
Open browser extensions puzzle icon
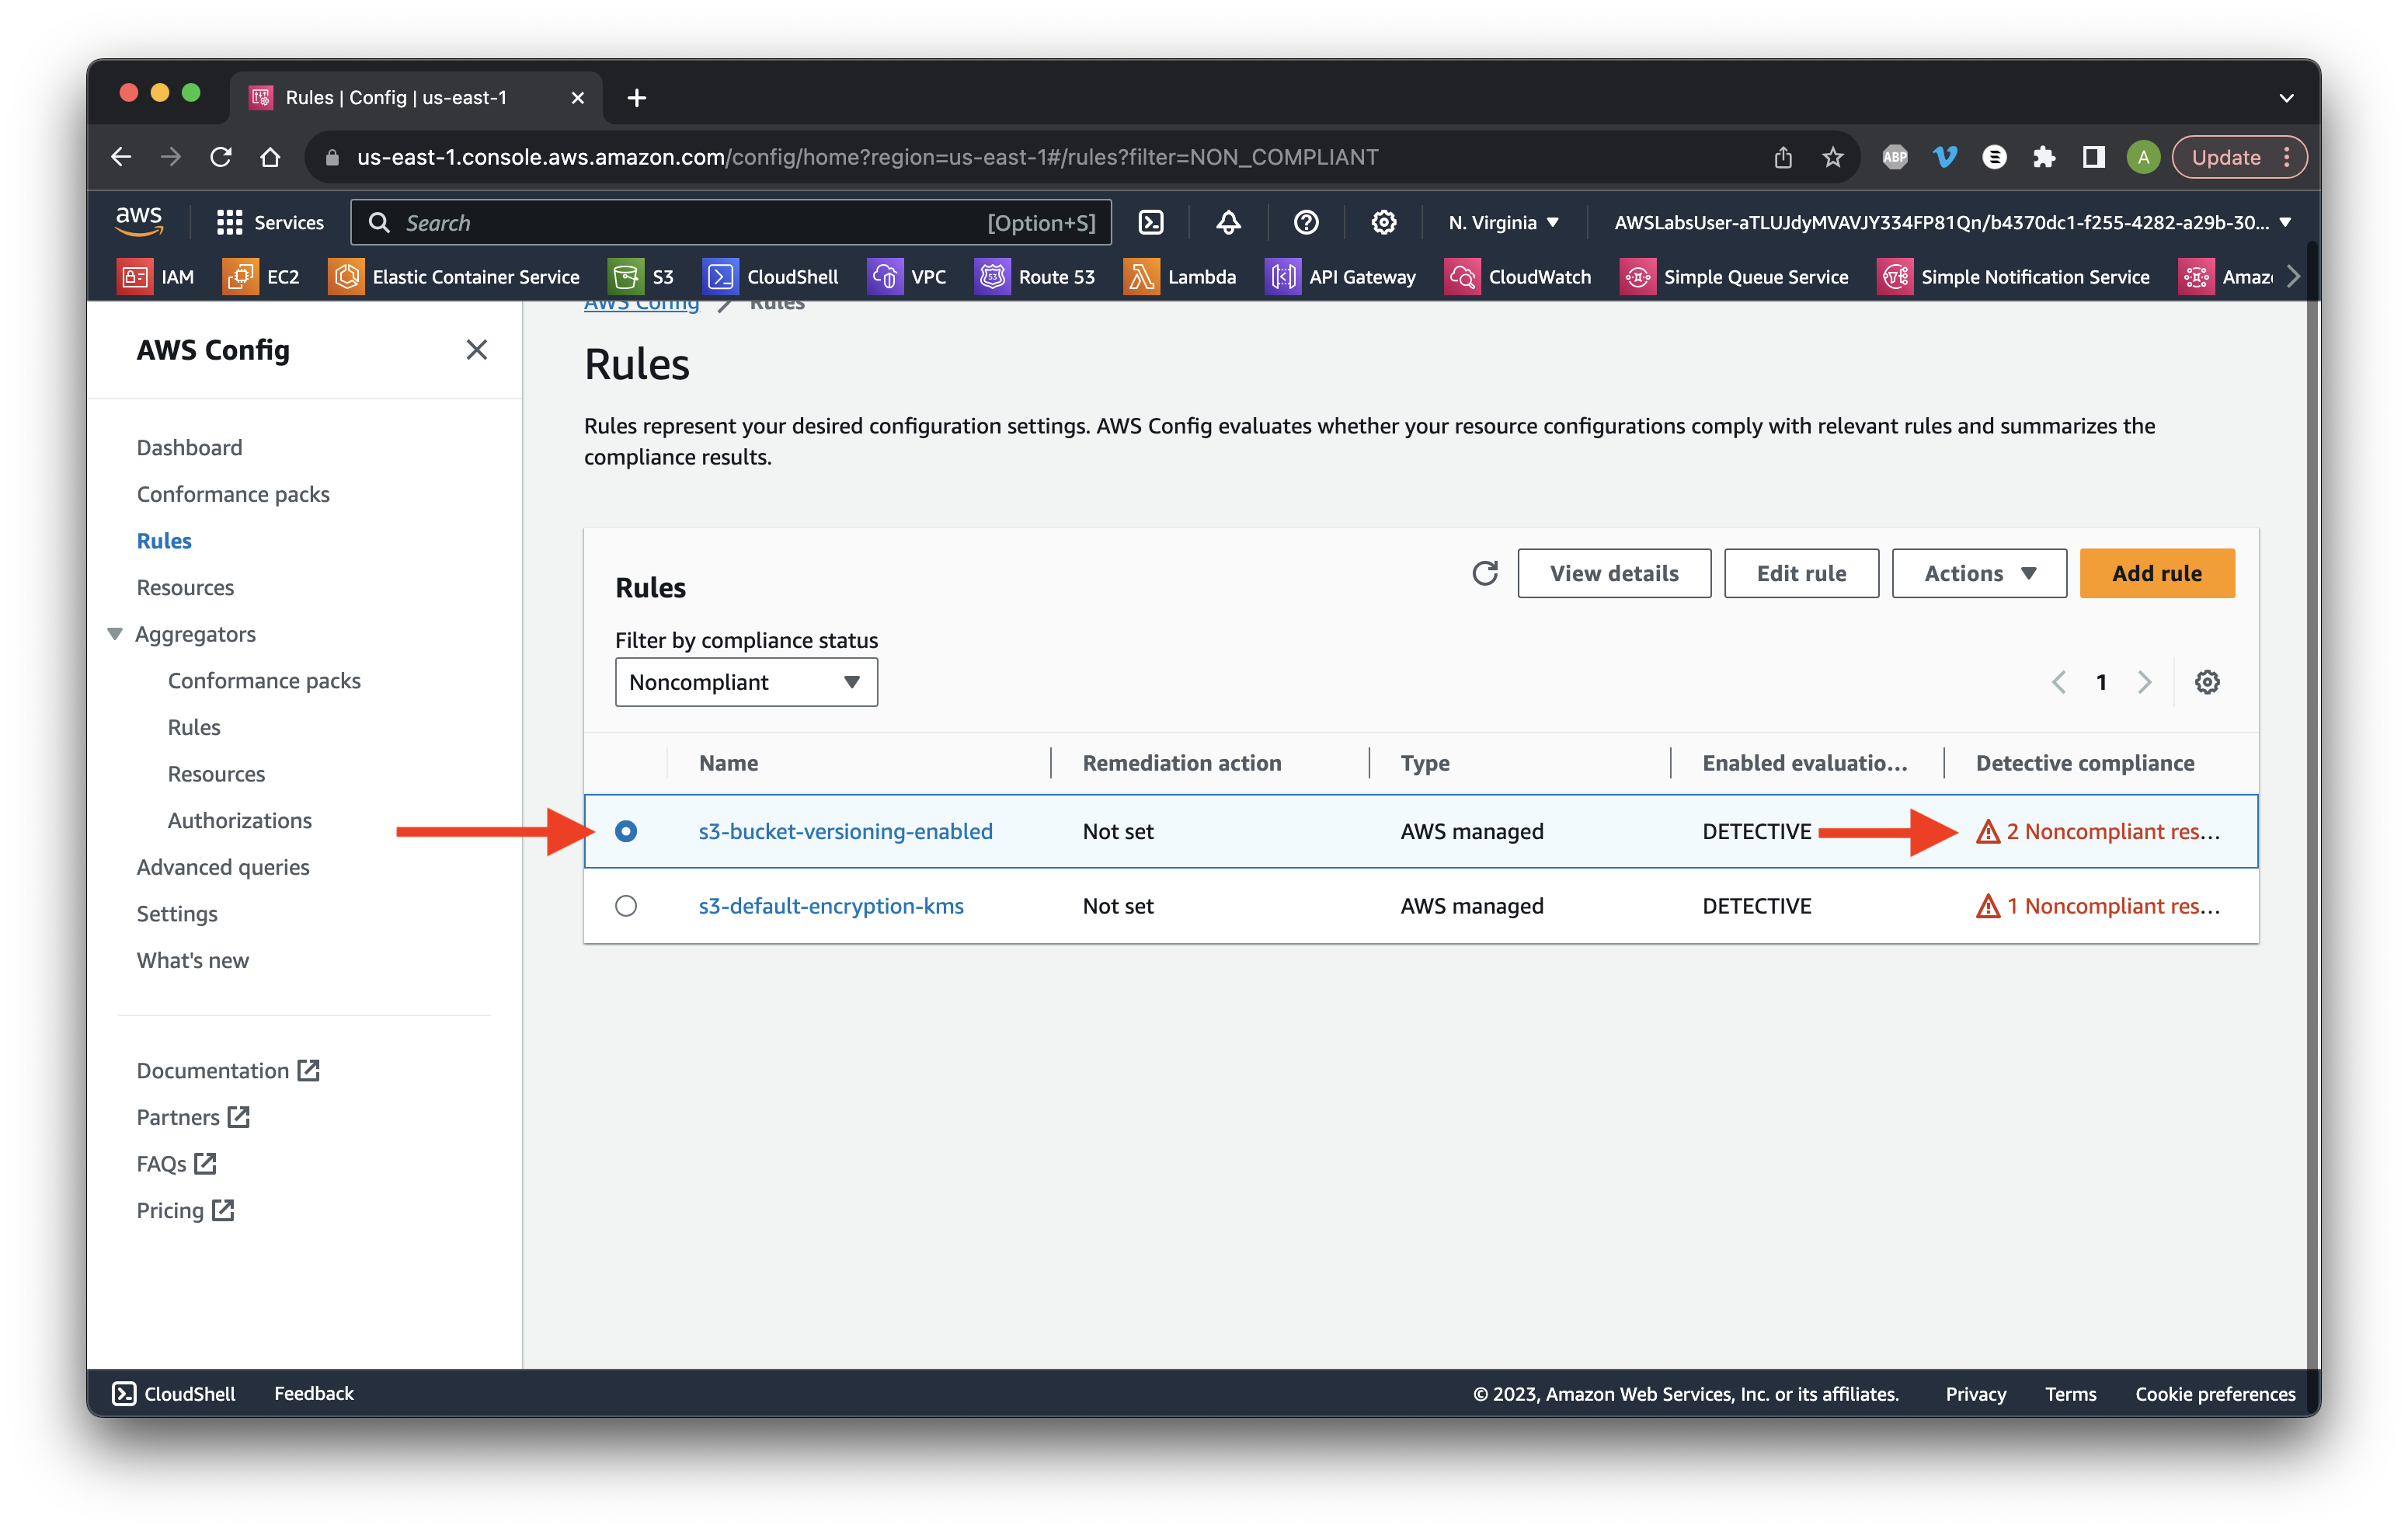point(2044,157)
